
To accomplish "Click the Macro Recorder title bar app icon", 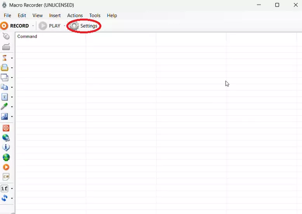I will click(4, 5).
